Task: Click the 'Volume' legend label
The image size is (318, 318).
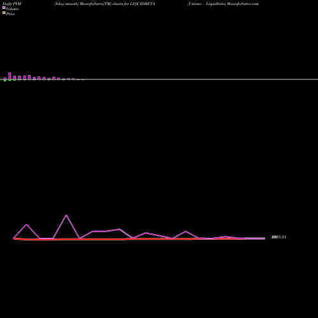Action: pos(12,9)
